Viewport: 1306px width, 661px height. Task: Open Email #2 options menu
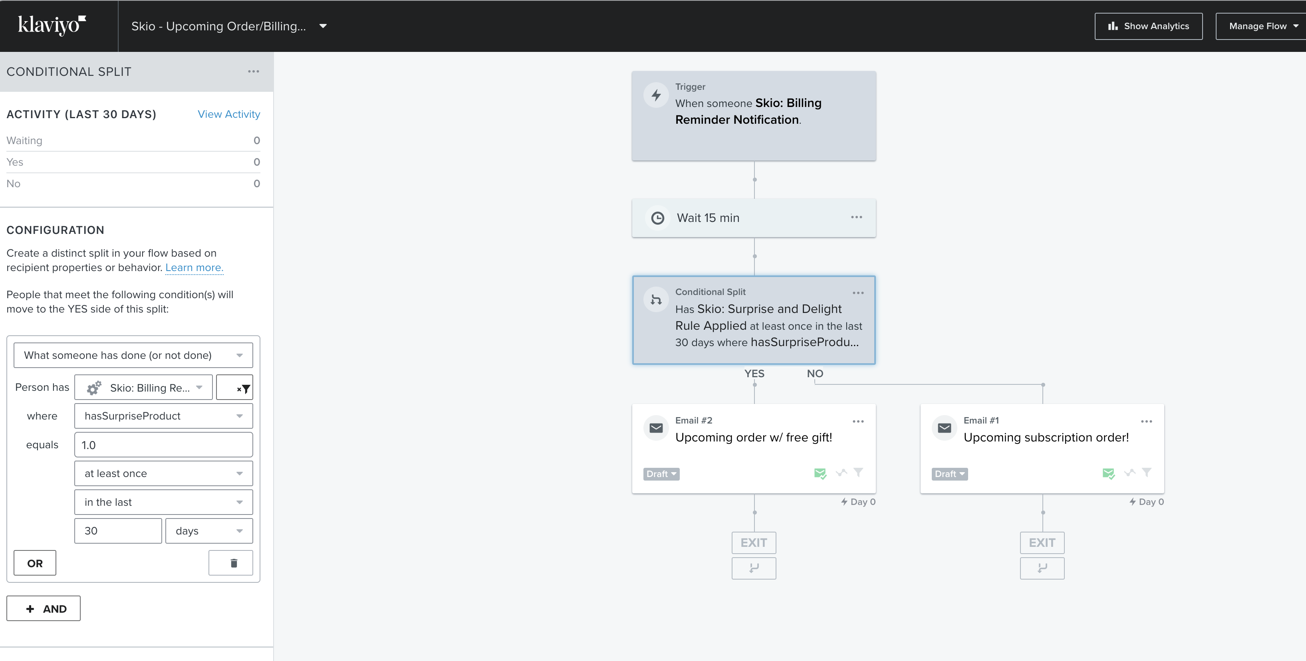[x=858, y=422]
